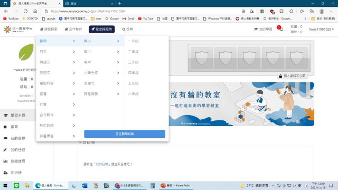Open PowerPoint from the Windows taskbar
The image size is (338, 190).
pyautogui.click(x=175, y=185)
